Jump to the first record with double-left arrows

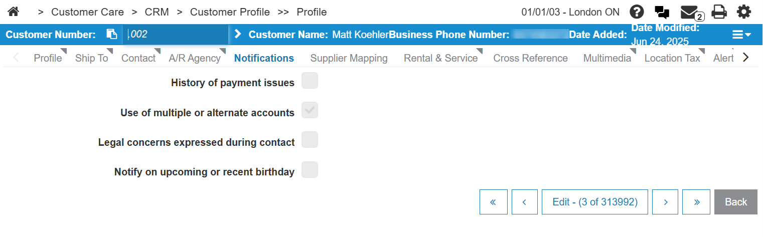[493, 202]
